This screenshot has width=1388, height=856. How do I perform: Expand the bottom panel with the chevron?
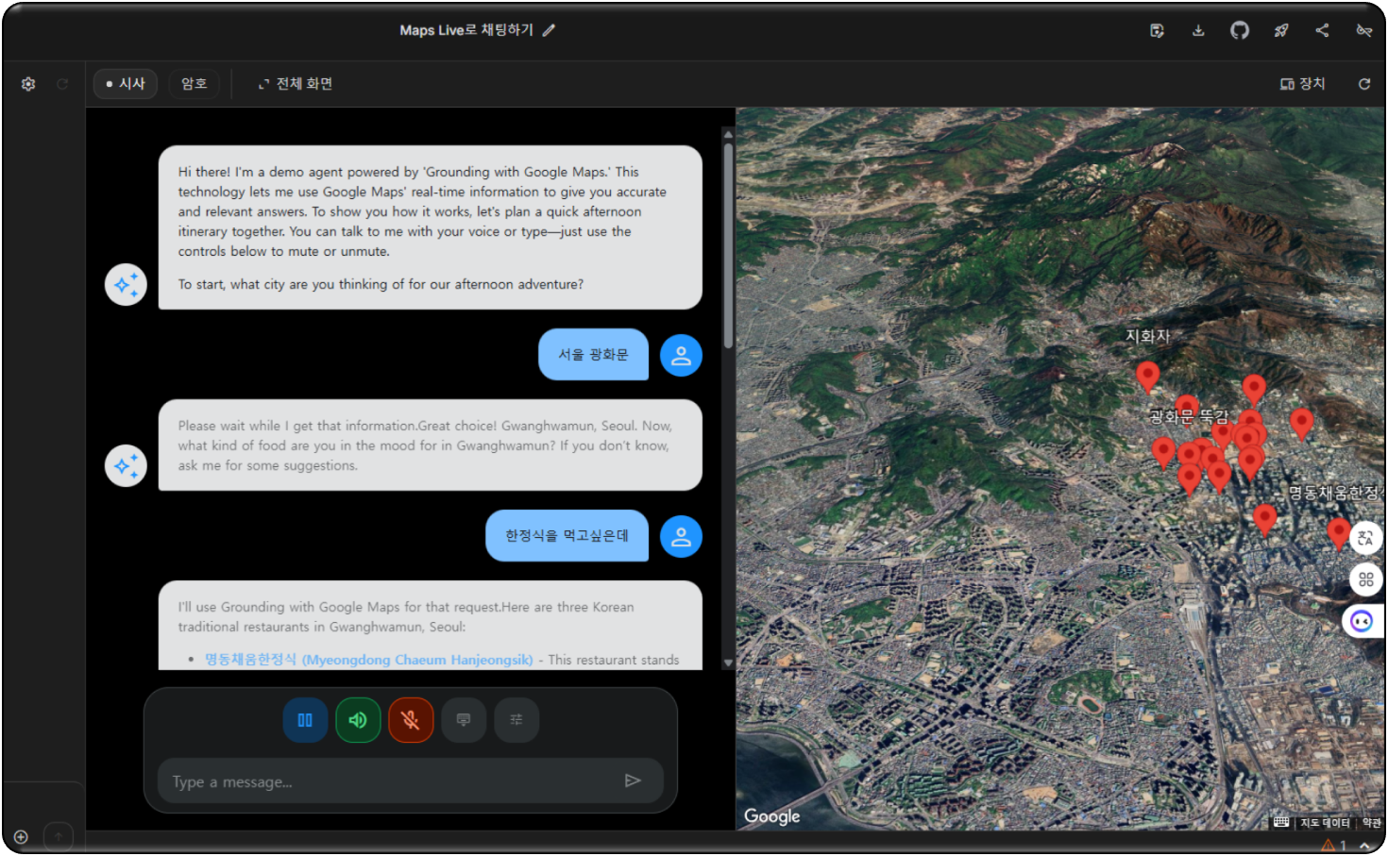(x=1364, y=846)
